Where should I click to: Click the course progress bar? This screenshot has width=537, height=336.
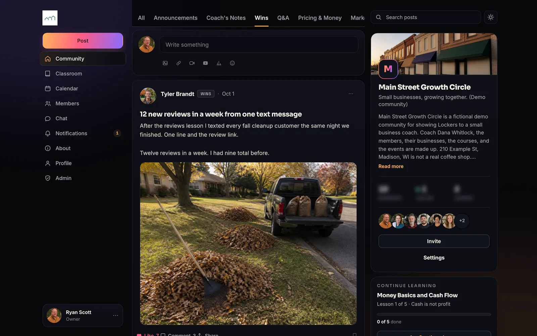pos(434,314)
